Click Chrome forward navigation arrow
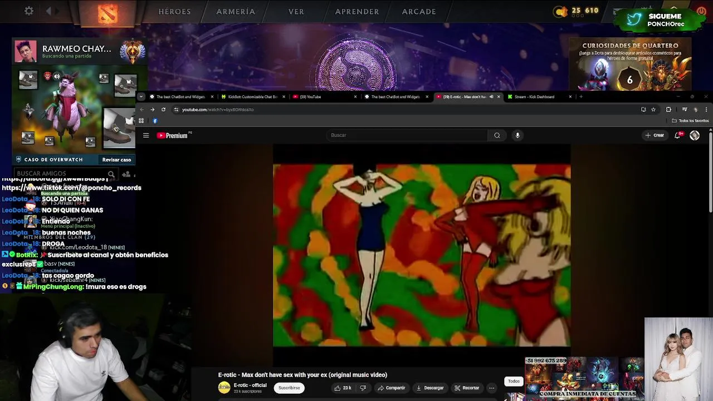Image resolution: width=713 pixels, height=401 pixels. tap(152, 110)
